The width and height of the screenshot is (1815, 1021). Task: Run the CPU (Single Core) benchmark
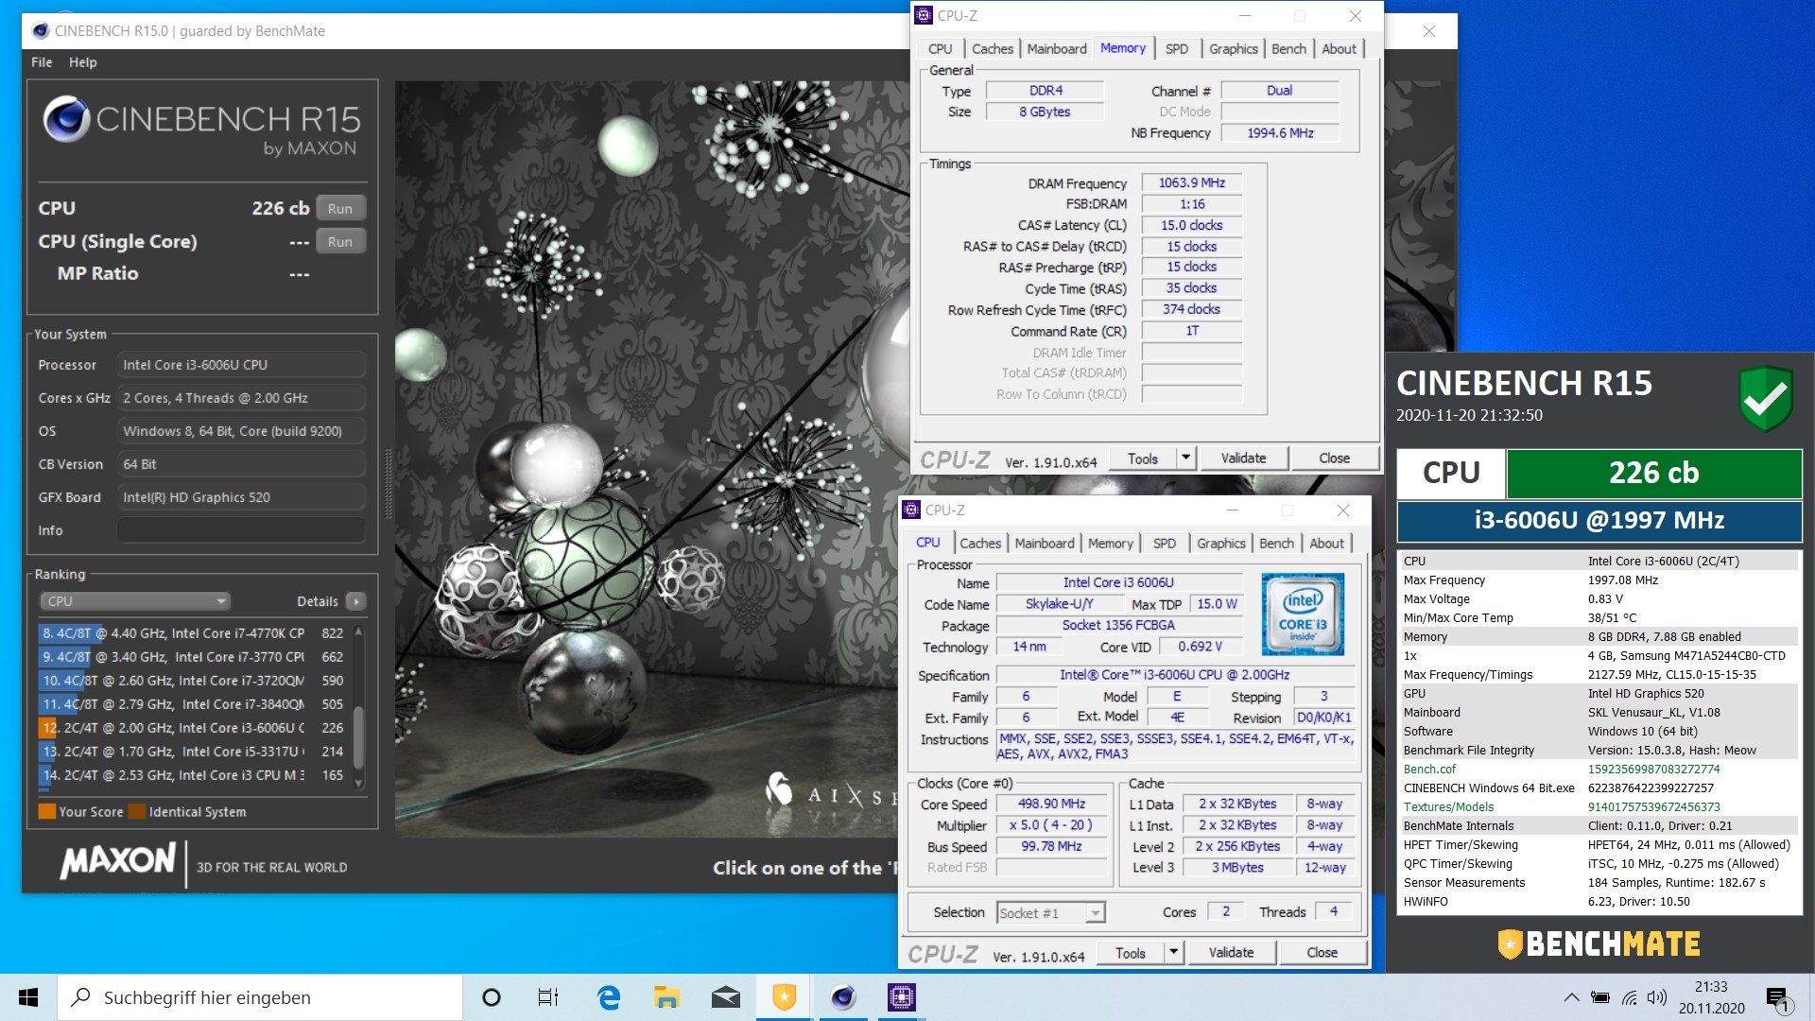[x=340, y=241]
